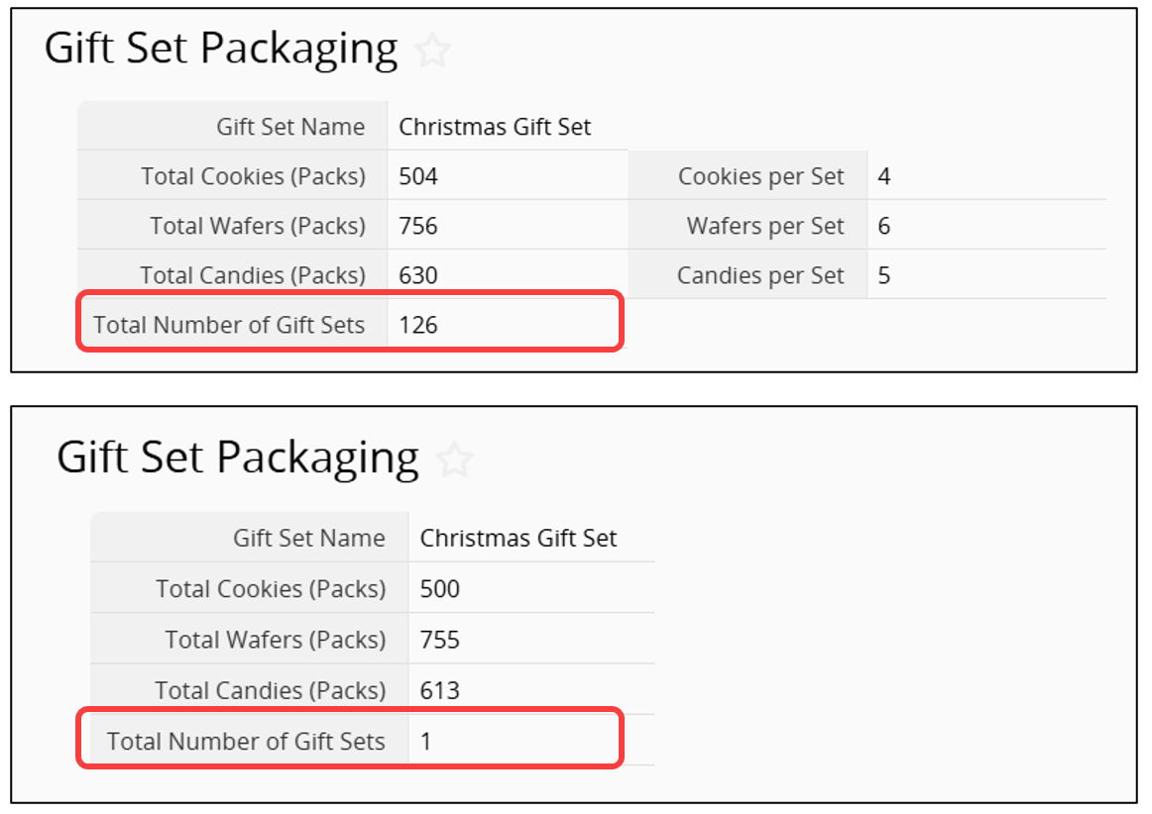Screen dimensions: 1152x814
Task: Select the Total Number of Gift Sets value 126
Action: (x=418, y=325)
